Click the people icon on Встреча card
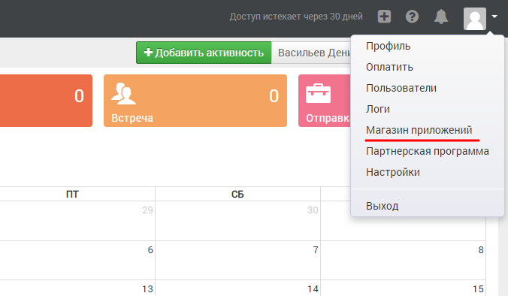 pyautogui.click(x=123, y=94)
